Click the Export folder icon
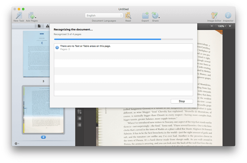 145,15
